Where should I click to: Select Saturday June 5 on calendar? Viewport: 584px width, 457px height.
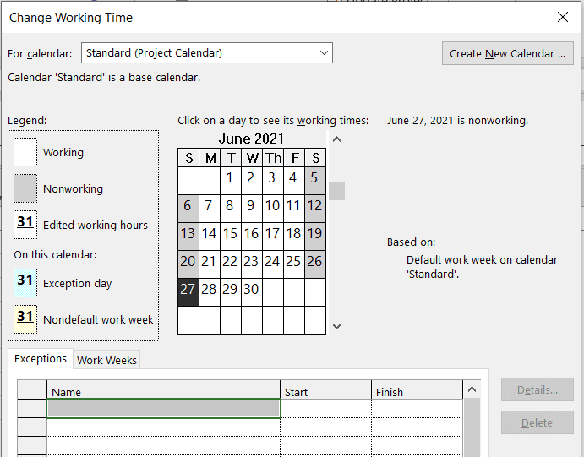pos(315,178)
